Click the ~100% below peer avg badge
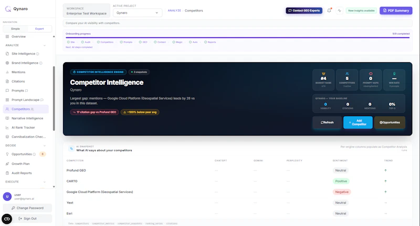Screen dimensions: 420x226 tap(140, 112)
